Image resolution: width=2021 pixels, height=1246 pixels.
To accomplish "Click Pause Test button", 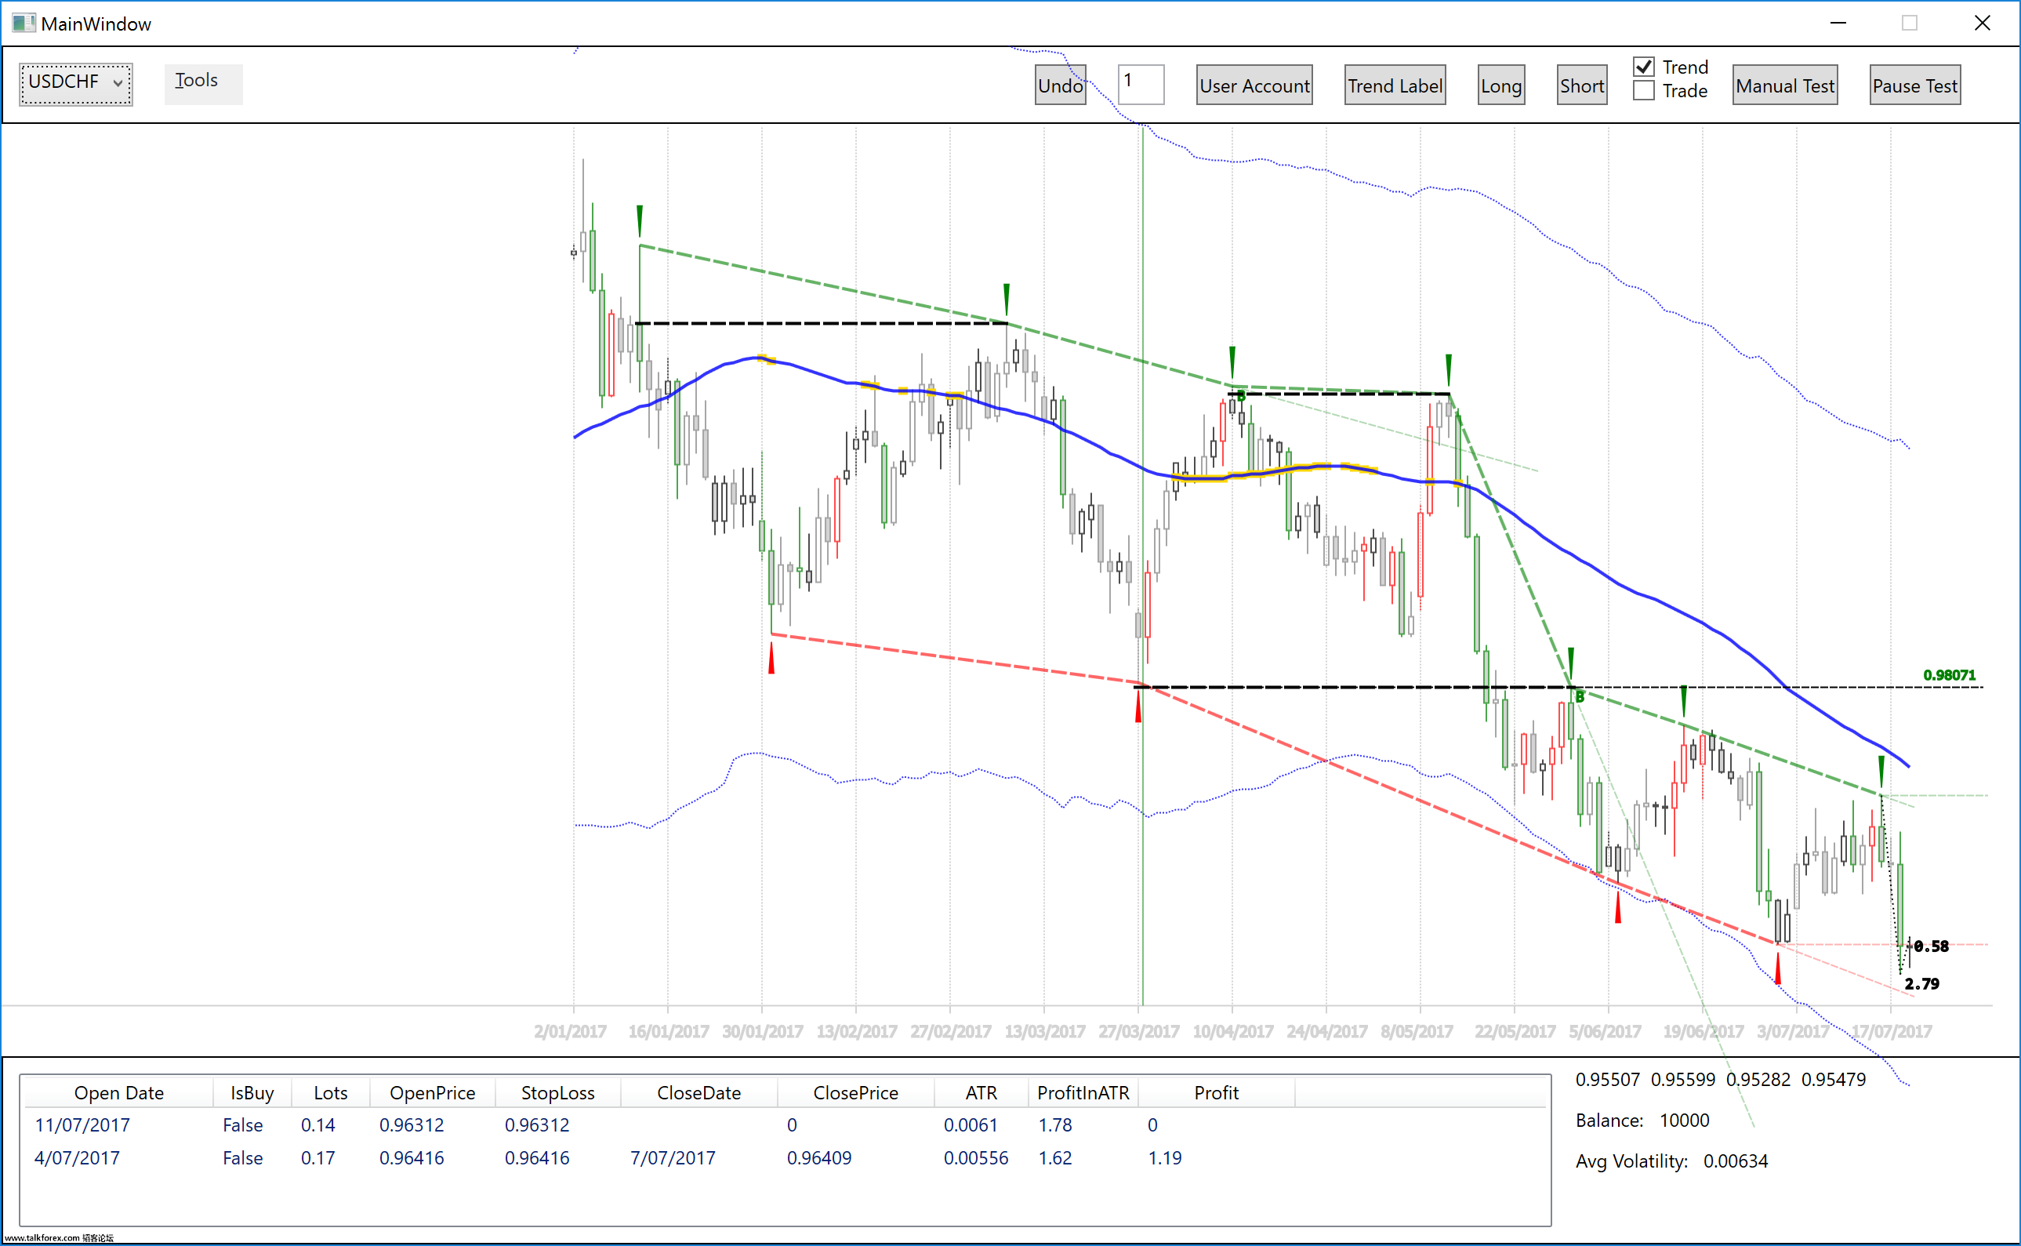I will 1914,85.
